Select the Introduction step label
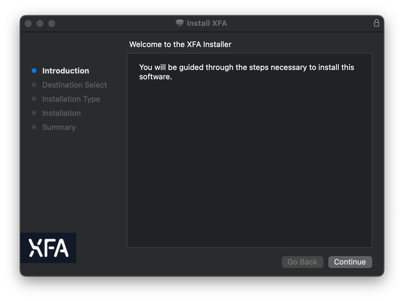The height and width of the screenshot is (301, 404). pyautogui.click(x=65, y=71)
